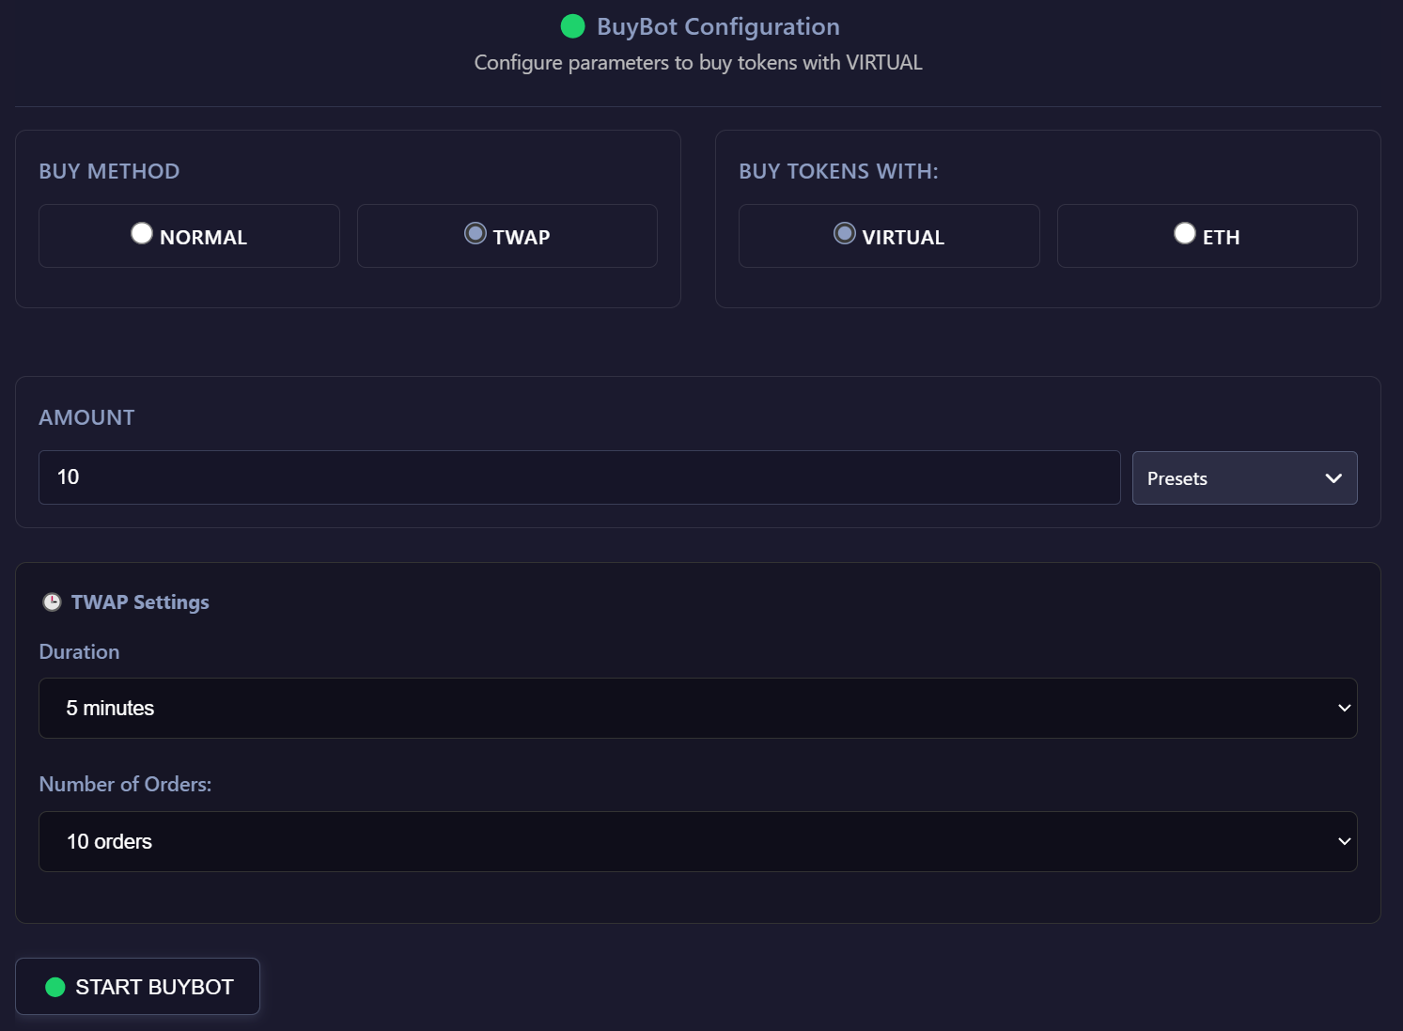The height and width of the screenshot is (1031, 1403).
Task: Select the NORMAL buy method radio button
Action: [x=142, y=233]
